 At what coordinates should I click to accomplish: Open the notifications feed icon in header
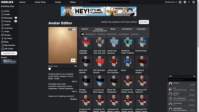pyautogui.click(x=180, y=2)
